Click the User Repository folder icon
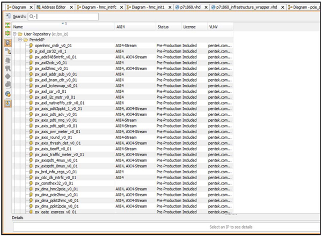This screenshot has height=236, width=322. click(x=20, y=34)
